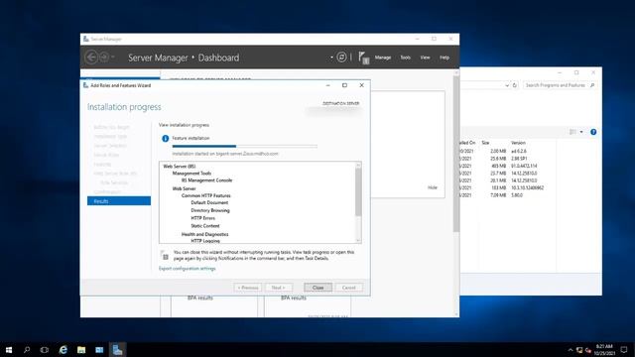This screenshot has width=635, height=357.
Task: Open address bar history dropdown in Programs and Features
Action: pos(507,85)
